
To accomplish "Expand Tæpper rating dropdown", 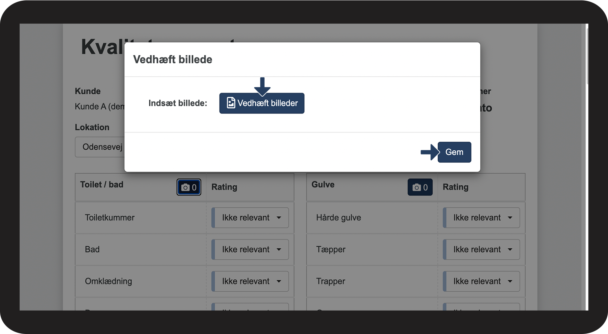I will click(481, 249).
